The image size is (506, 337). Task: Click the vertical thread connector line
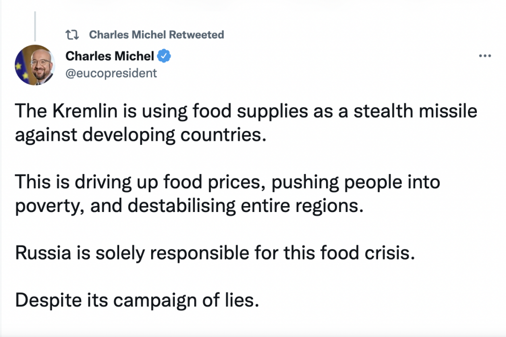click(34, 22)
